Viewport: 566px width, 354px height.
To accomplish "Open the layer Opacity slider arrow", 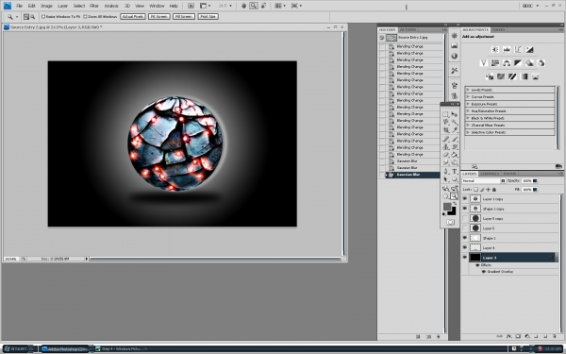I will coord(535,180).
